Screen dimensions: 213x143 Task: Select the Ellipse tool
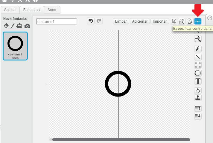click(198, 73)
